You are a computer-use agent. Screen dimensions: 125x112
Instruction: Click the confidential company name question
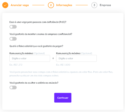[41, 34]
